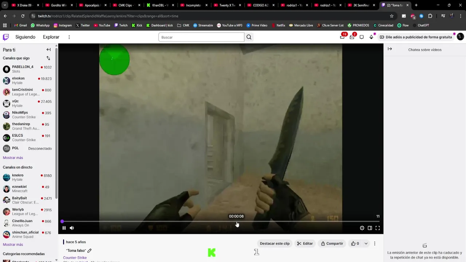Click Destacar este clip button
The width and height of the screenshot is (466, 262).
pos(275,243)
